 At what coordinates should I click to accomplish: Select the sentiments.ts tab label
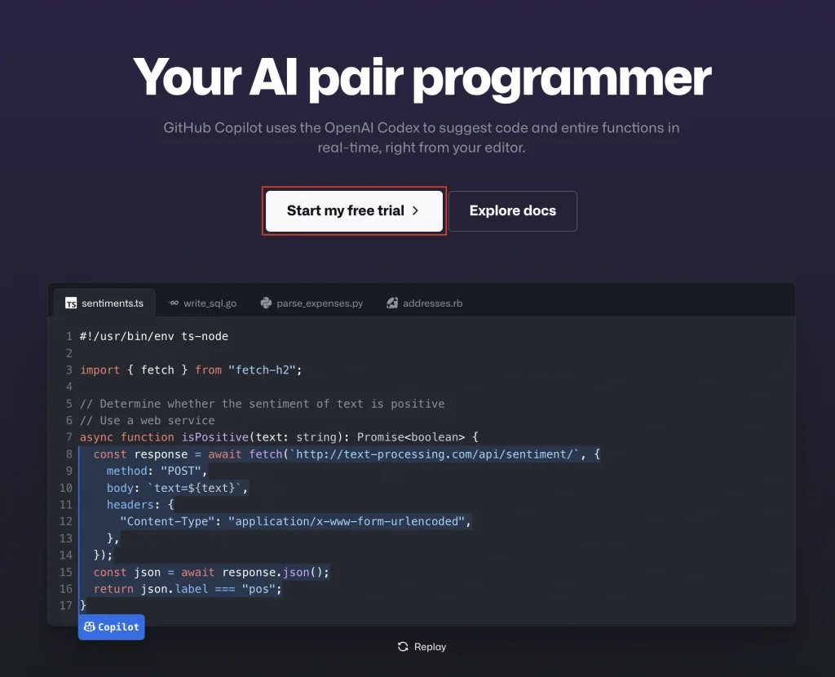[x=111, y=303]
